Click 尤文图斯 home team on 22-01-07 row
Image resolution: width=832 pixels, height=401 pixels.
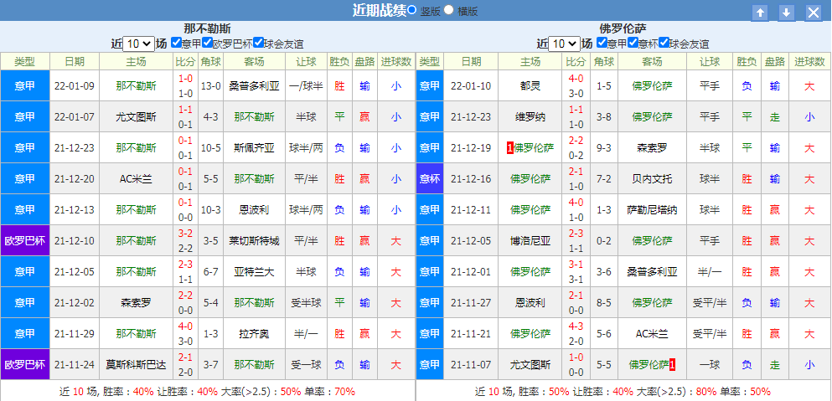tap(137, 116)
